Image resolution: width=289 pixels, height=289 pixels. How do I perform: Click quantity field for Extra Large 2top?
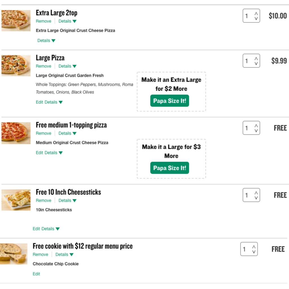[248, 16]
